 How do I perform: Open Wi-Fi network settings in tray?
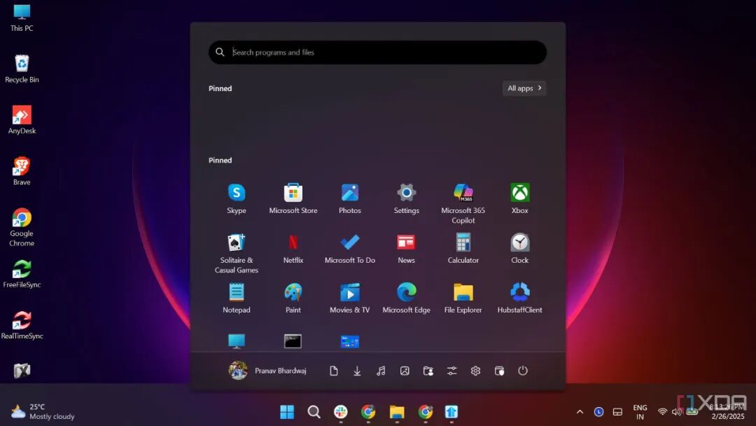[662, 411]
